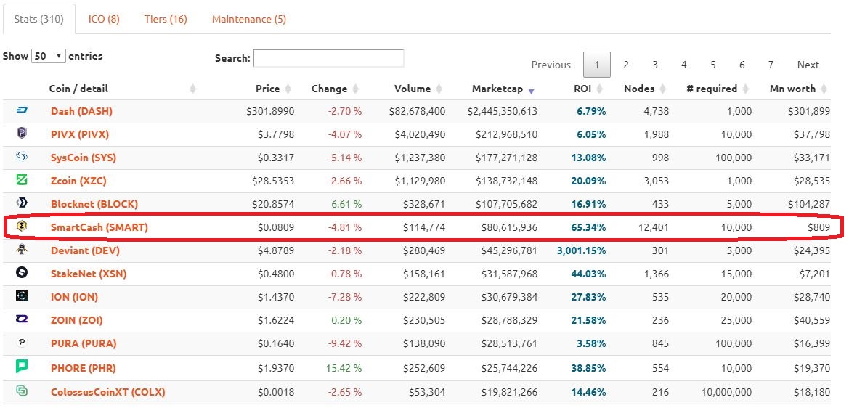Open the Tiers (16) tab
This screenshot has width=849, height=408.
pyautogui.click(x=166, y=19)
